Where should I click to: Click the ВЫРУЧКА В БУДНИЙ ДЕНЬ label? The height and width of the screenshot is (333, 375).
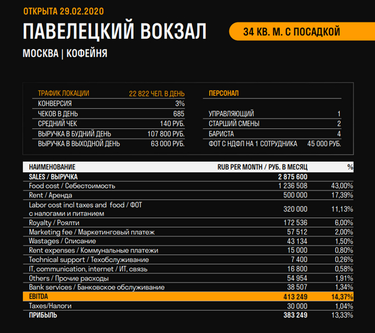tap(74, 134)
